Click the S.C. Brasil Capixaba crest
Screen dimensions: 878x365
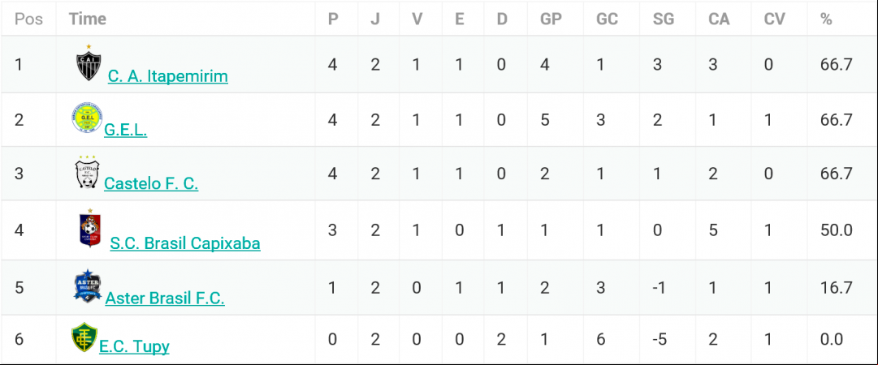[90, 228]
